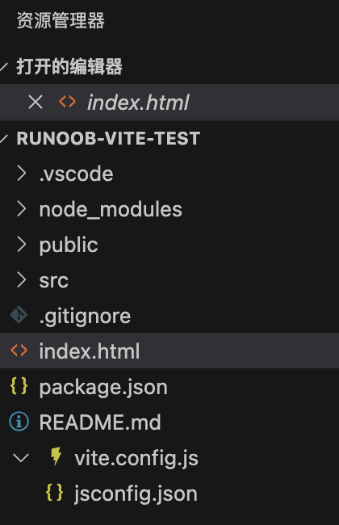The height and width of the screenshot is (525, 339).
Task: Click the lightning icon of vite.config.js
Action: (x=56, y=456)
